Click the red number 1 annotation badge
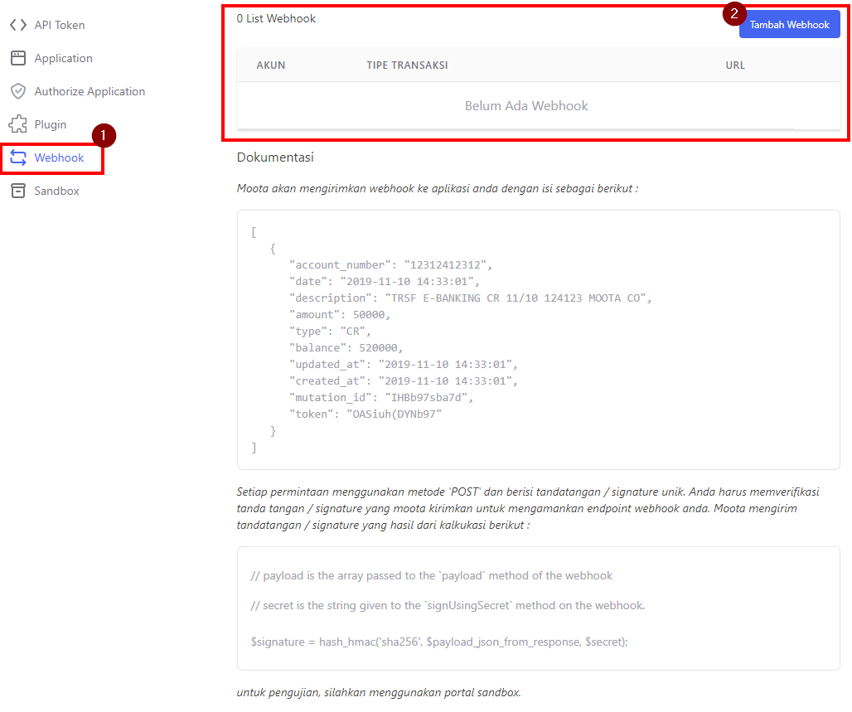 103,135
